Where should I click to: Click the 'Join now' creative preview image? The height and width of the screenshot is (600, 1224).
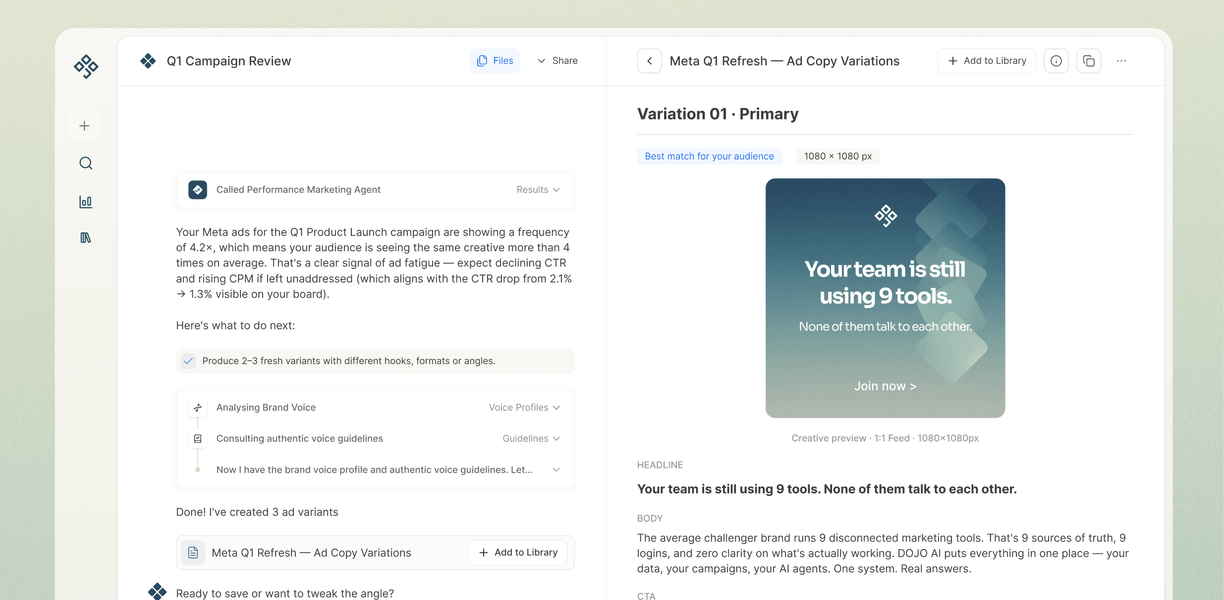pos(885,298)
